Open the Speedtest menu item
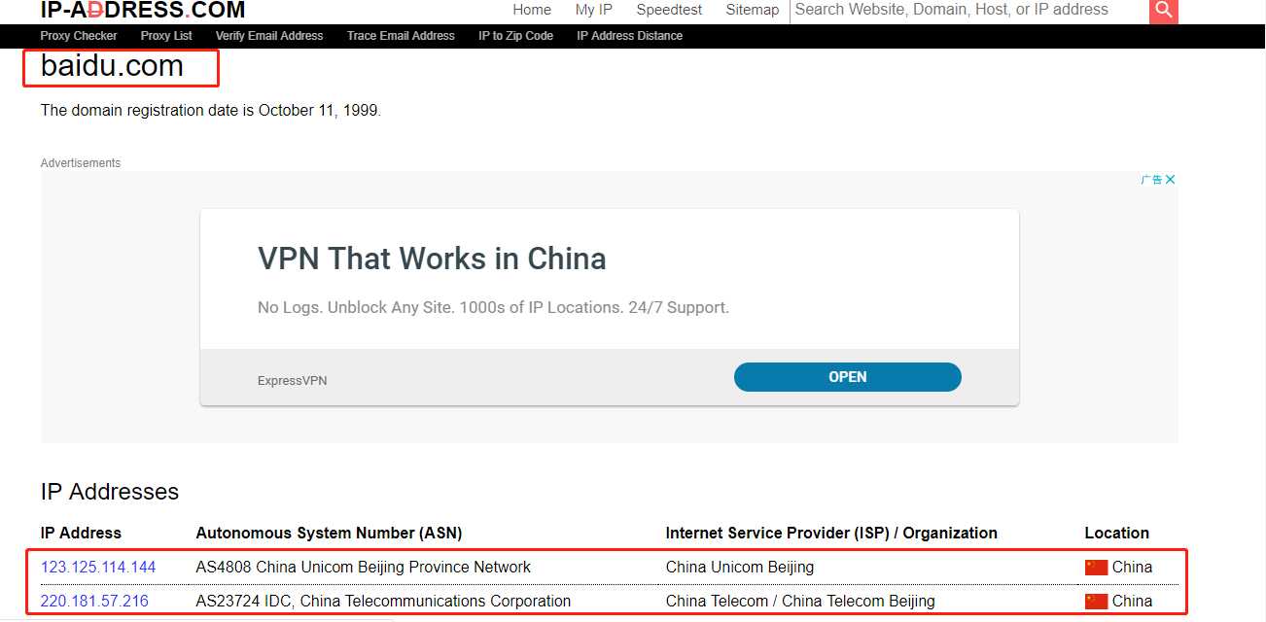This screenshot has width=1266, height=622. 669,10
